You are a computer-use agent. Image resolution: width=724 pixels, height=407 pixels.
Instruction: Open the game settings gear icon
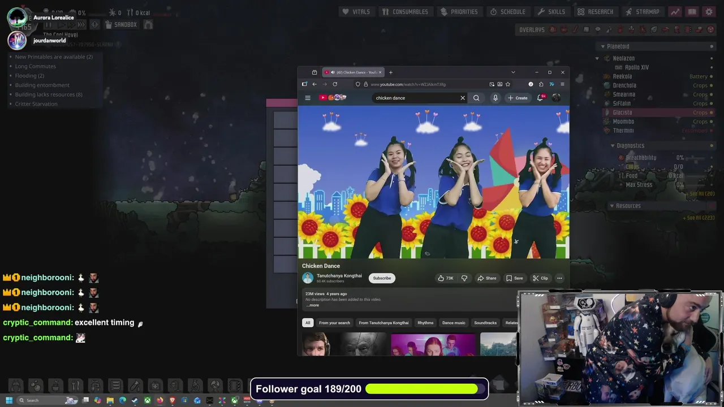point(709,11)
